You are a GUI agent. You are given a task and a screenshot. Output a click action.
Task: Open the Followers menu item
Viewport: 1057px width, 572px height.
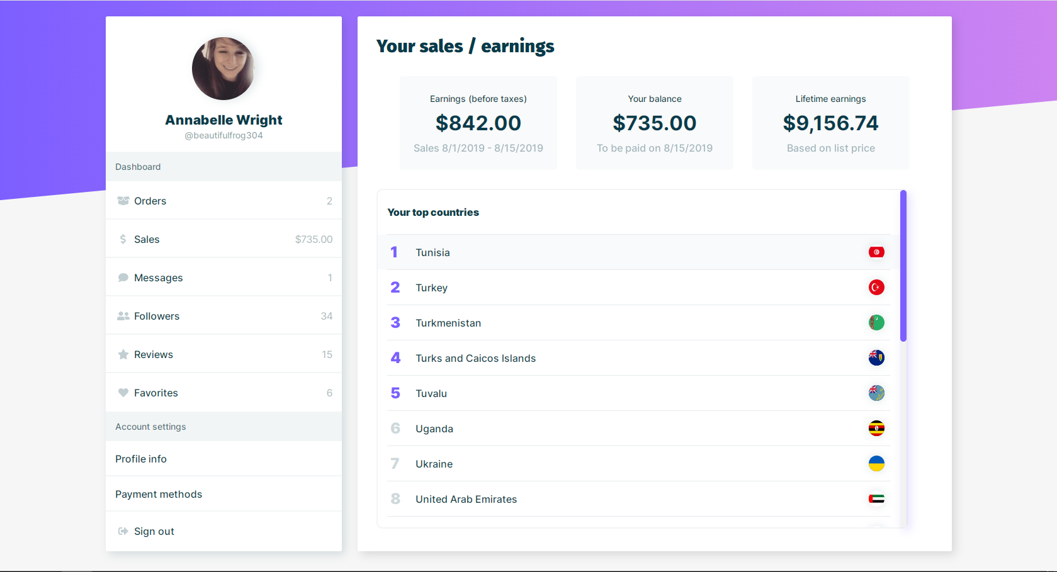(223, 316)
